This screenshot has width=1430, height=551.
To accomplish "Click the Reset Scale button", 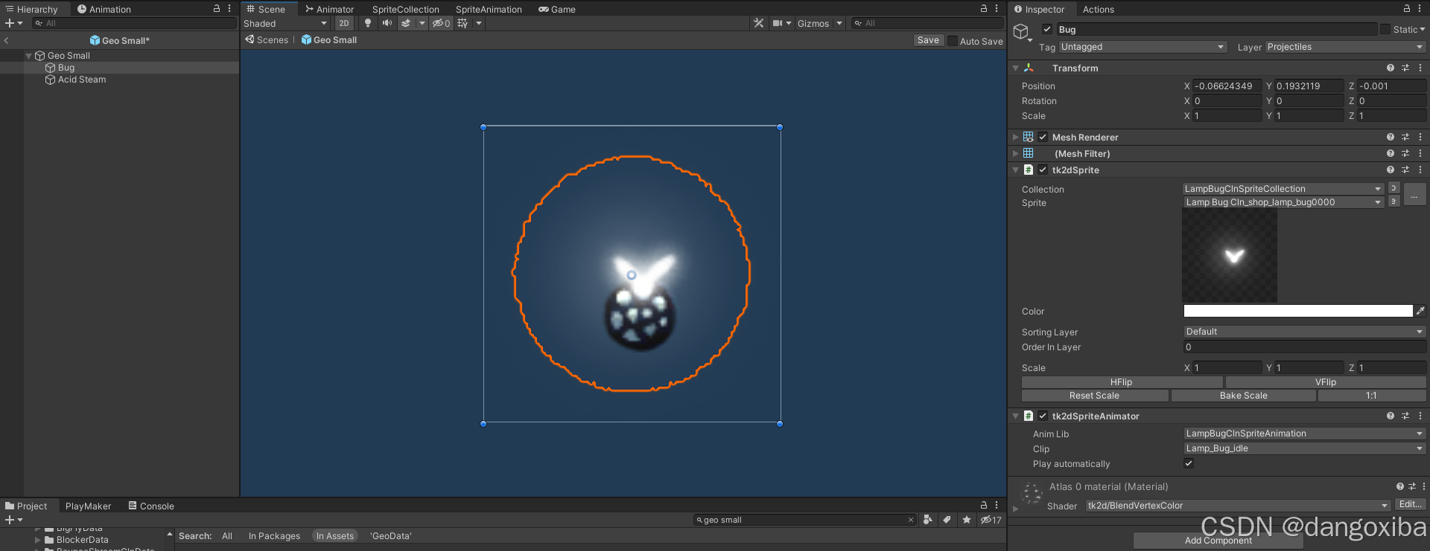I will (x=1094, y=396).
